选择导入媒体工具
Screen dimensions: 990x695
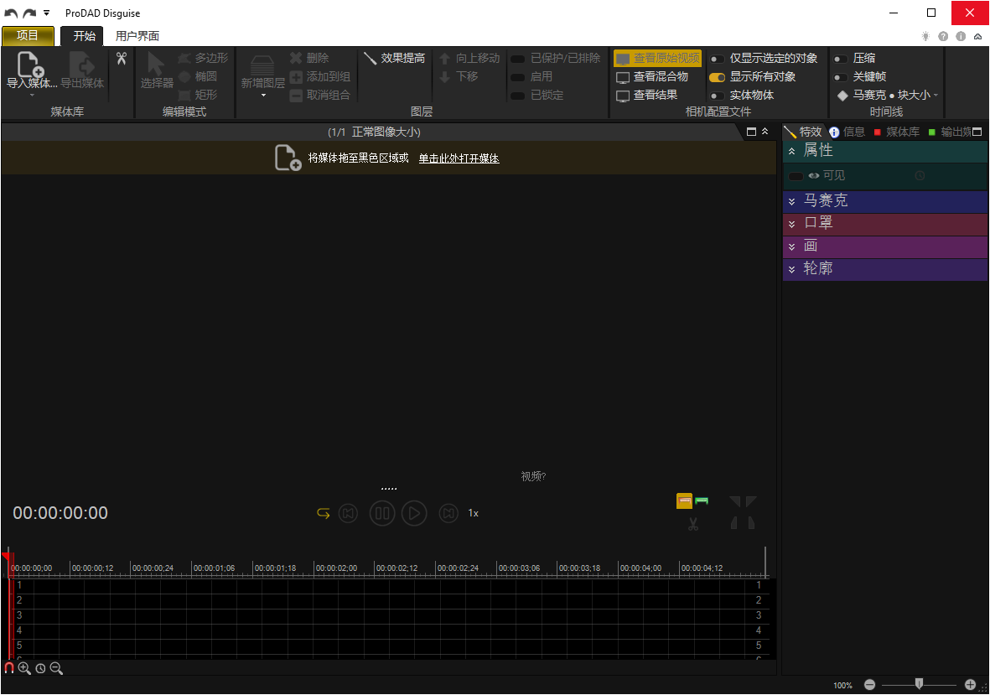(29, 74)
